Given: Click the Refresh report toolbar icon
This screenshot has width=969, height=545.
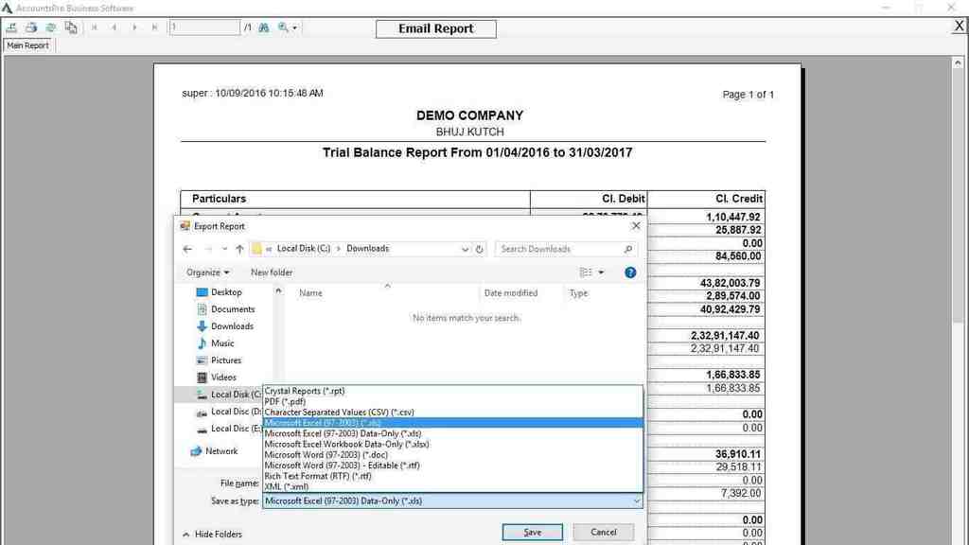Looking at the screenshot, I should coord(51,27).
